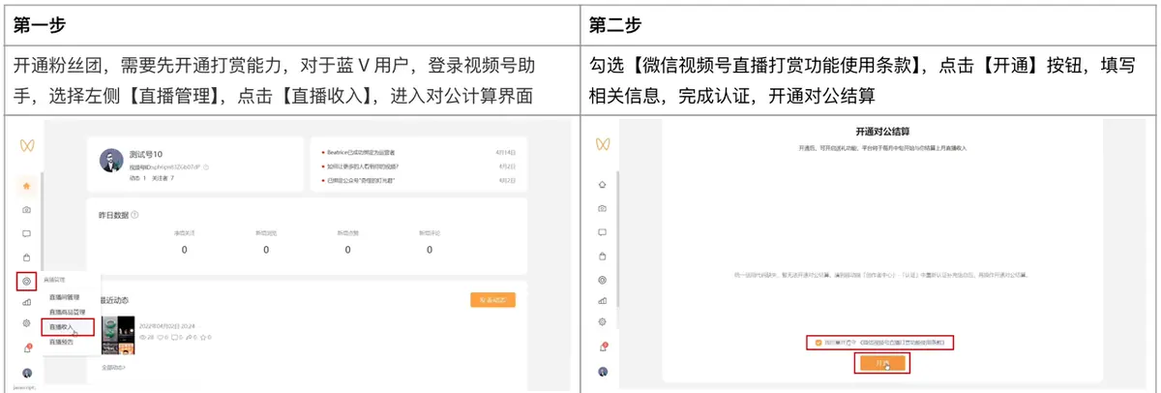Click the notification bell icon in the first-step sidebar
The image size is (1161, 393).
[x=27, y=348]
